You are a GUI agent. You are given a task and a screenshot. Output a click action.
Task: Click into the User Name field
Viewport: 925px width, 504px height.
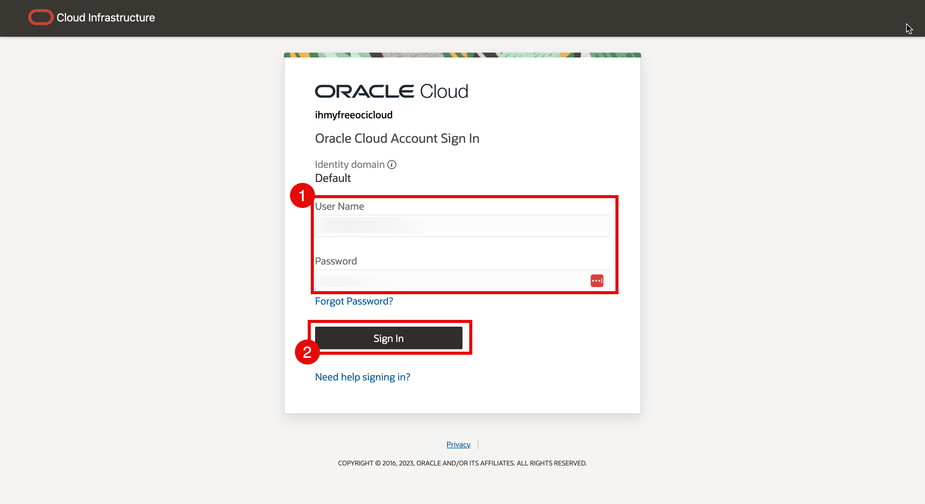(x=462, y=226)
